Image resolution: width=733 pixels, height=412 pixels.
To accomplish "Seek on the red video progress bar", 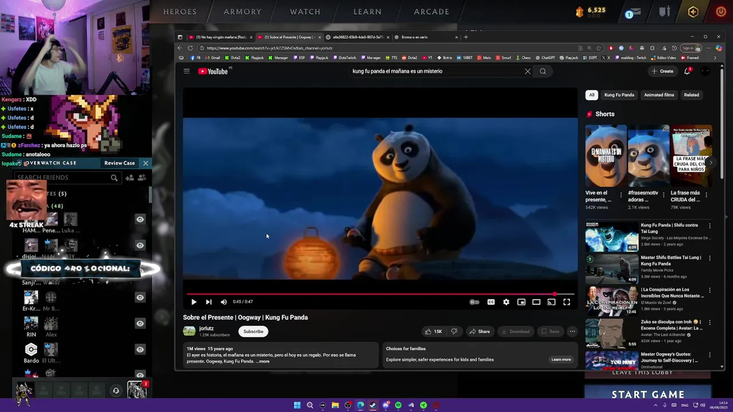I will point(380,294).
